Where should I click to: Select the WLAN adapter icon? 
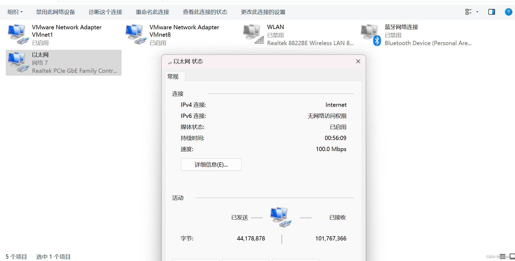(253, 34)
